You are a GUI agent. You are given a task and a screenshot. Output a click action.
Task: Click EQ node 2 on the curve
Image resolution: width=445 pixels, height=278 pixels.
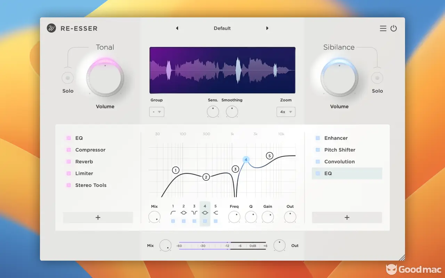[x=206, y=177]
